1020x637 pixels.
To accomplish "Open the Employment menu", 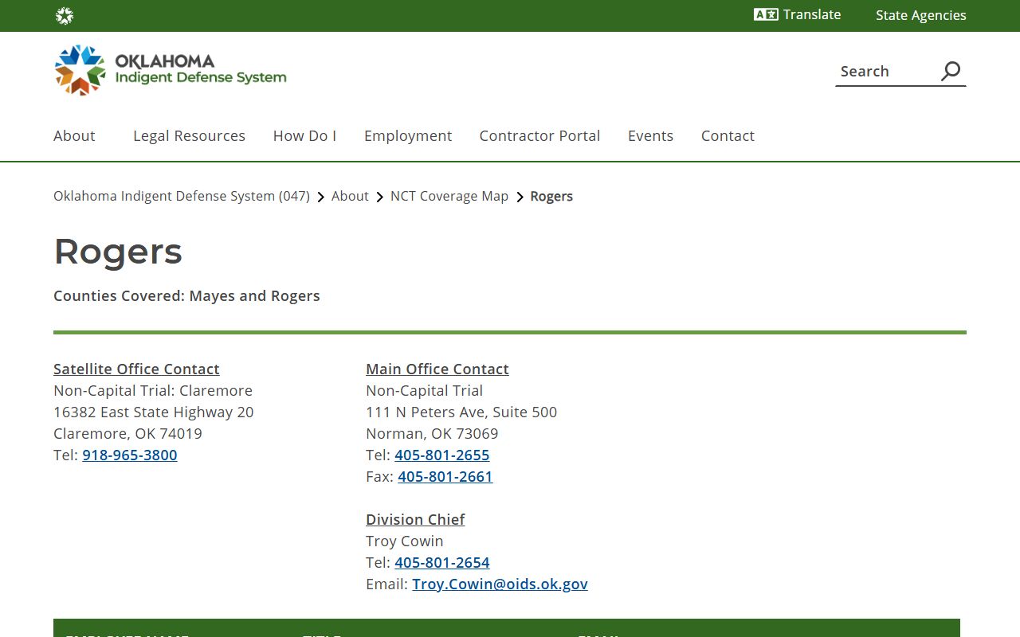I will [x=408, y=136].
